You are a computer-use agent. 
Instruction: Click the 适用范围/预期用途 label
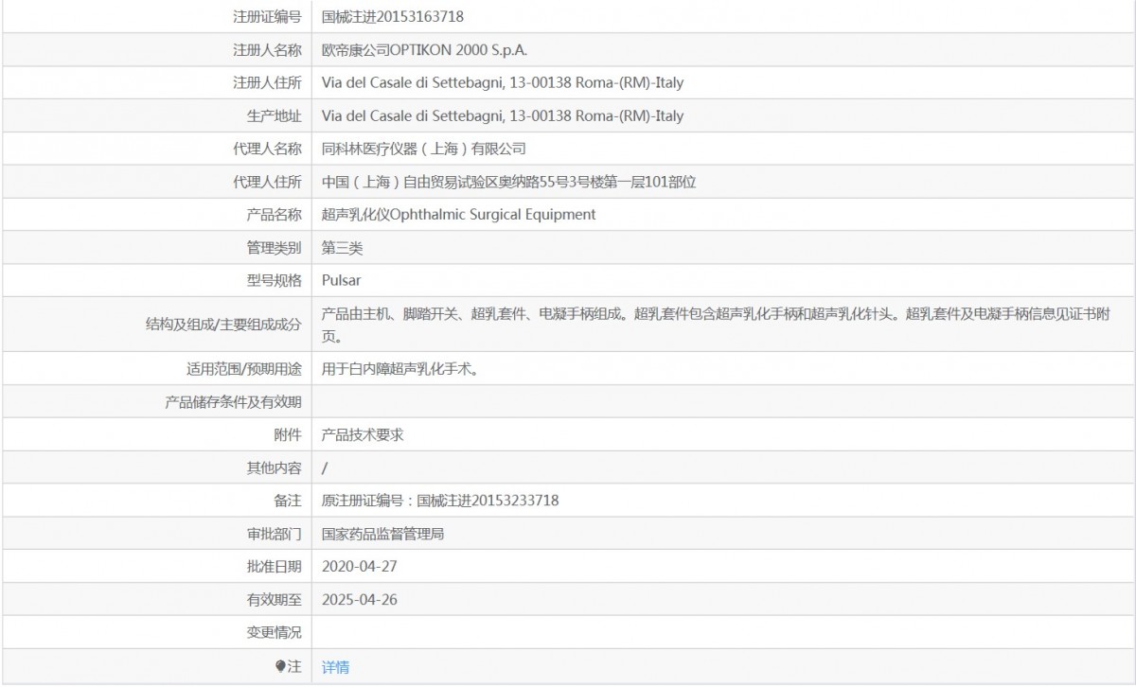tap(244, 368)
